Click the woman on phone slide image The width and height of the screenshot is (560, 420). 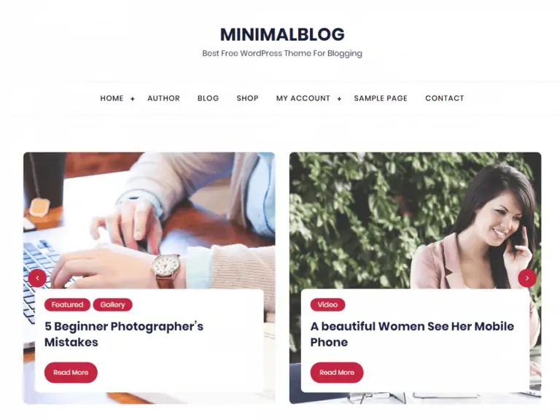point(415,220)
